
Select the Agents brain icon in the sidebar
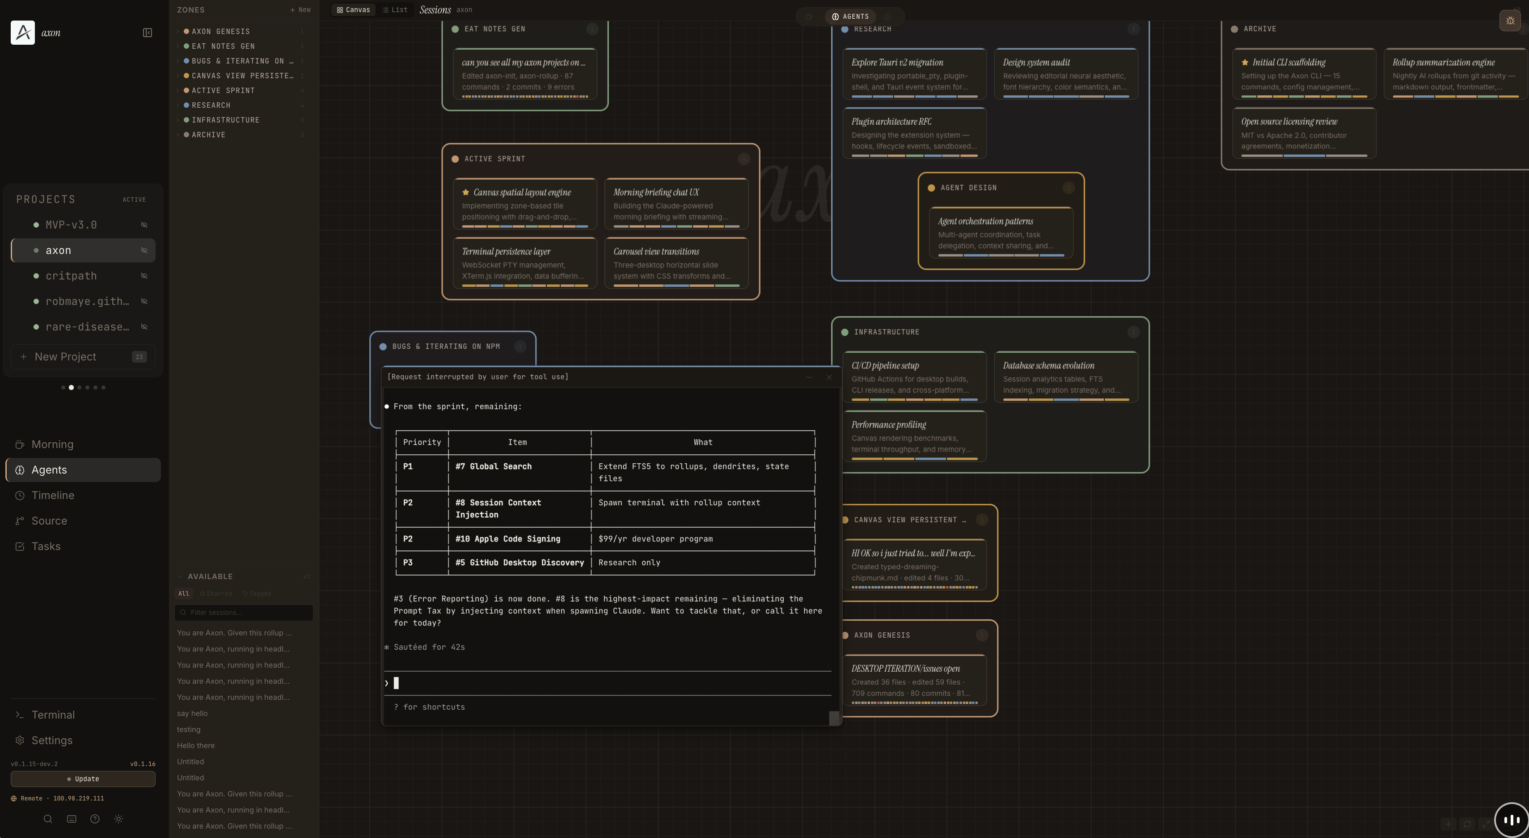[20, 470]
